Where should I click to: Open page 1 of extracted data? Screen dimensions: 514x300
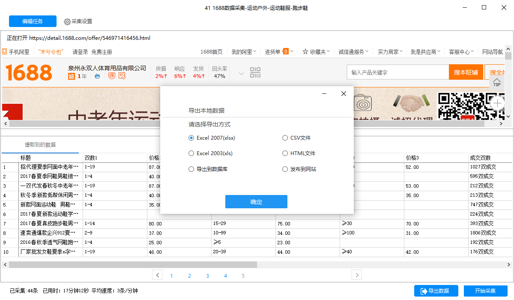pyautogui.click(x=171, y=276)
